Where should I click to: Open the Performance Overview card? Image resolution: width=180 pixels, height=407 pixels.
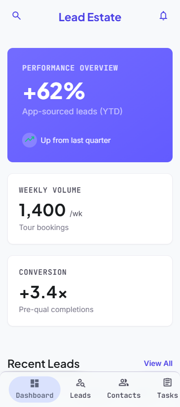pyautogui.click(x=90, y=105)
